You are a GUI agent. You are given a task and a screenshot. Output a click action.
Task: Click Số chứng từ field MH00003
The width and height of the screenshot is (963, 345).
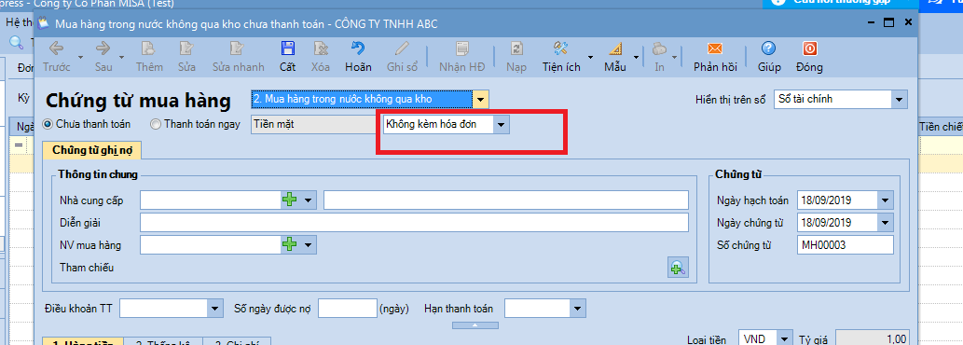pyautogui.click(x=846, y=245)
